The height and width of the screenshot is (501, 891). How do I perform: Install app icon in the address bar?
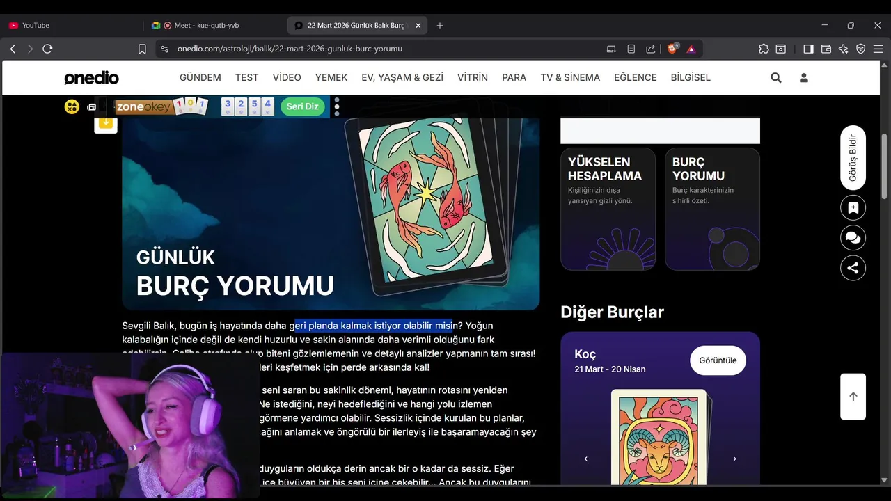(611, 49)
